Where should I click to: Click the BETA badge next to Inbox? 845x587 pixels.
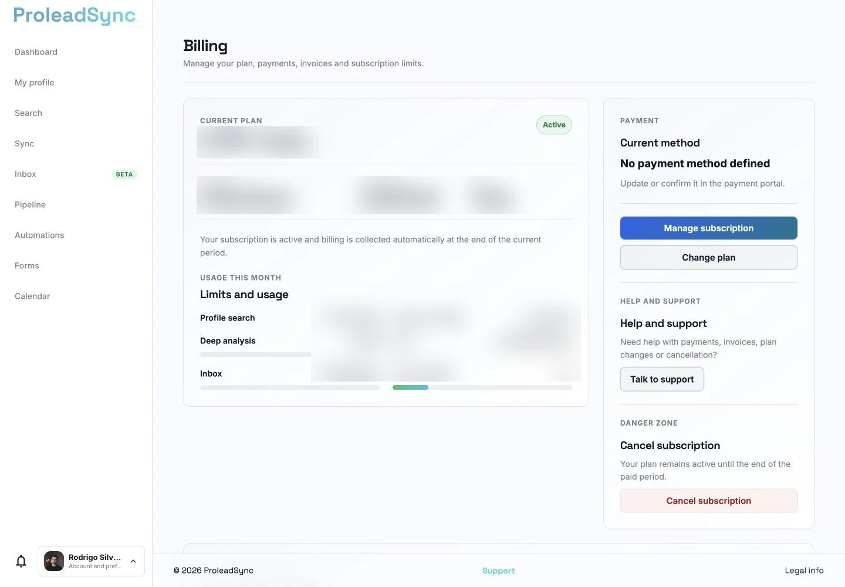pos(124,174)
